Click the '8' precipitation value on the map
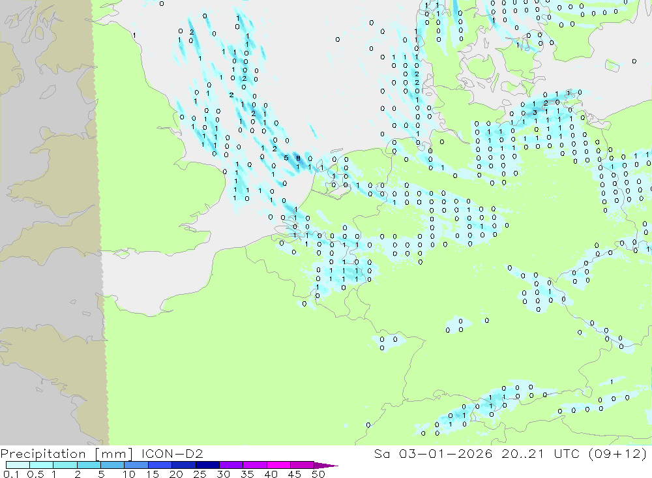The image size is (652, 478). coord(298,158)
